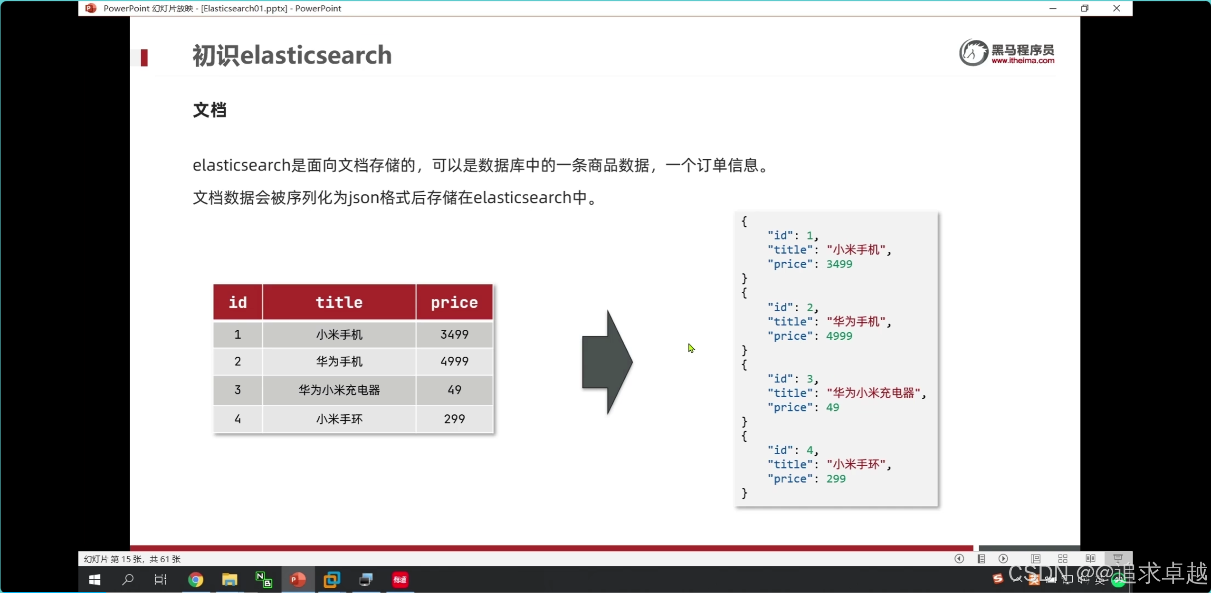Open the Youdao app in taskbar
This screenshot has width=1211, height=593.
(400, 580)
